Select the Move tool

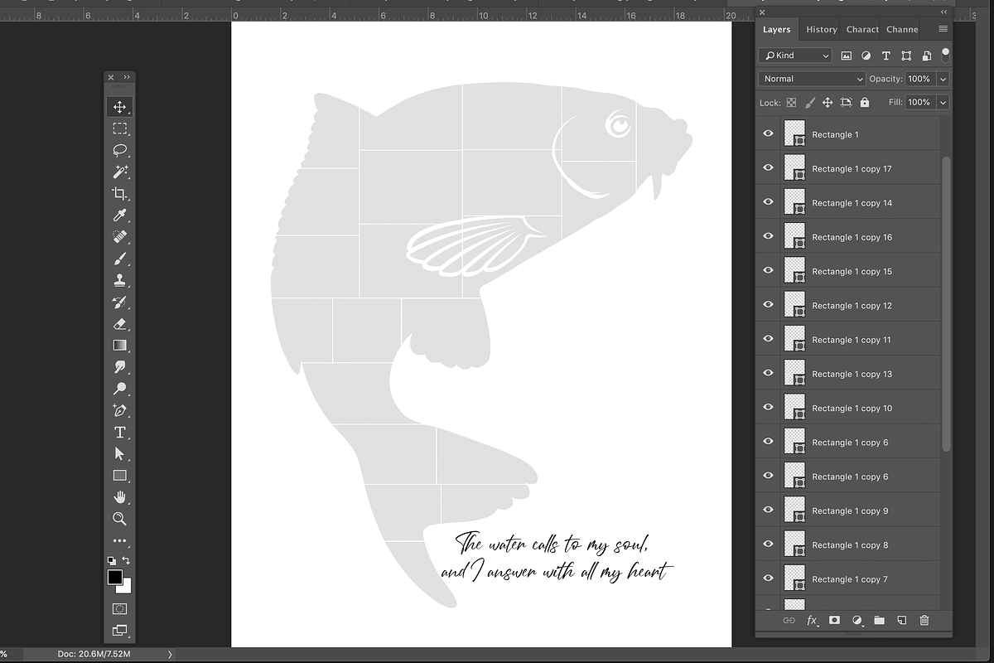(119, 107)
